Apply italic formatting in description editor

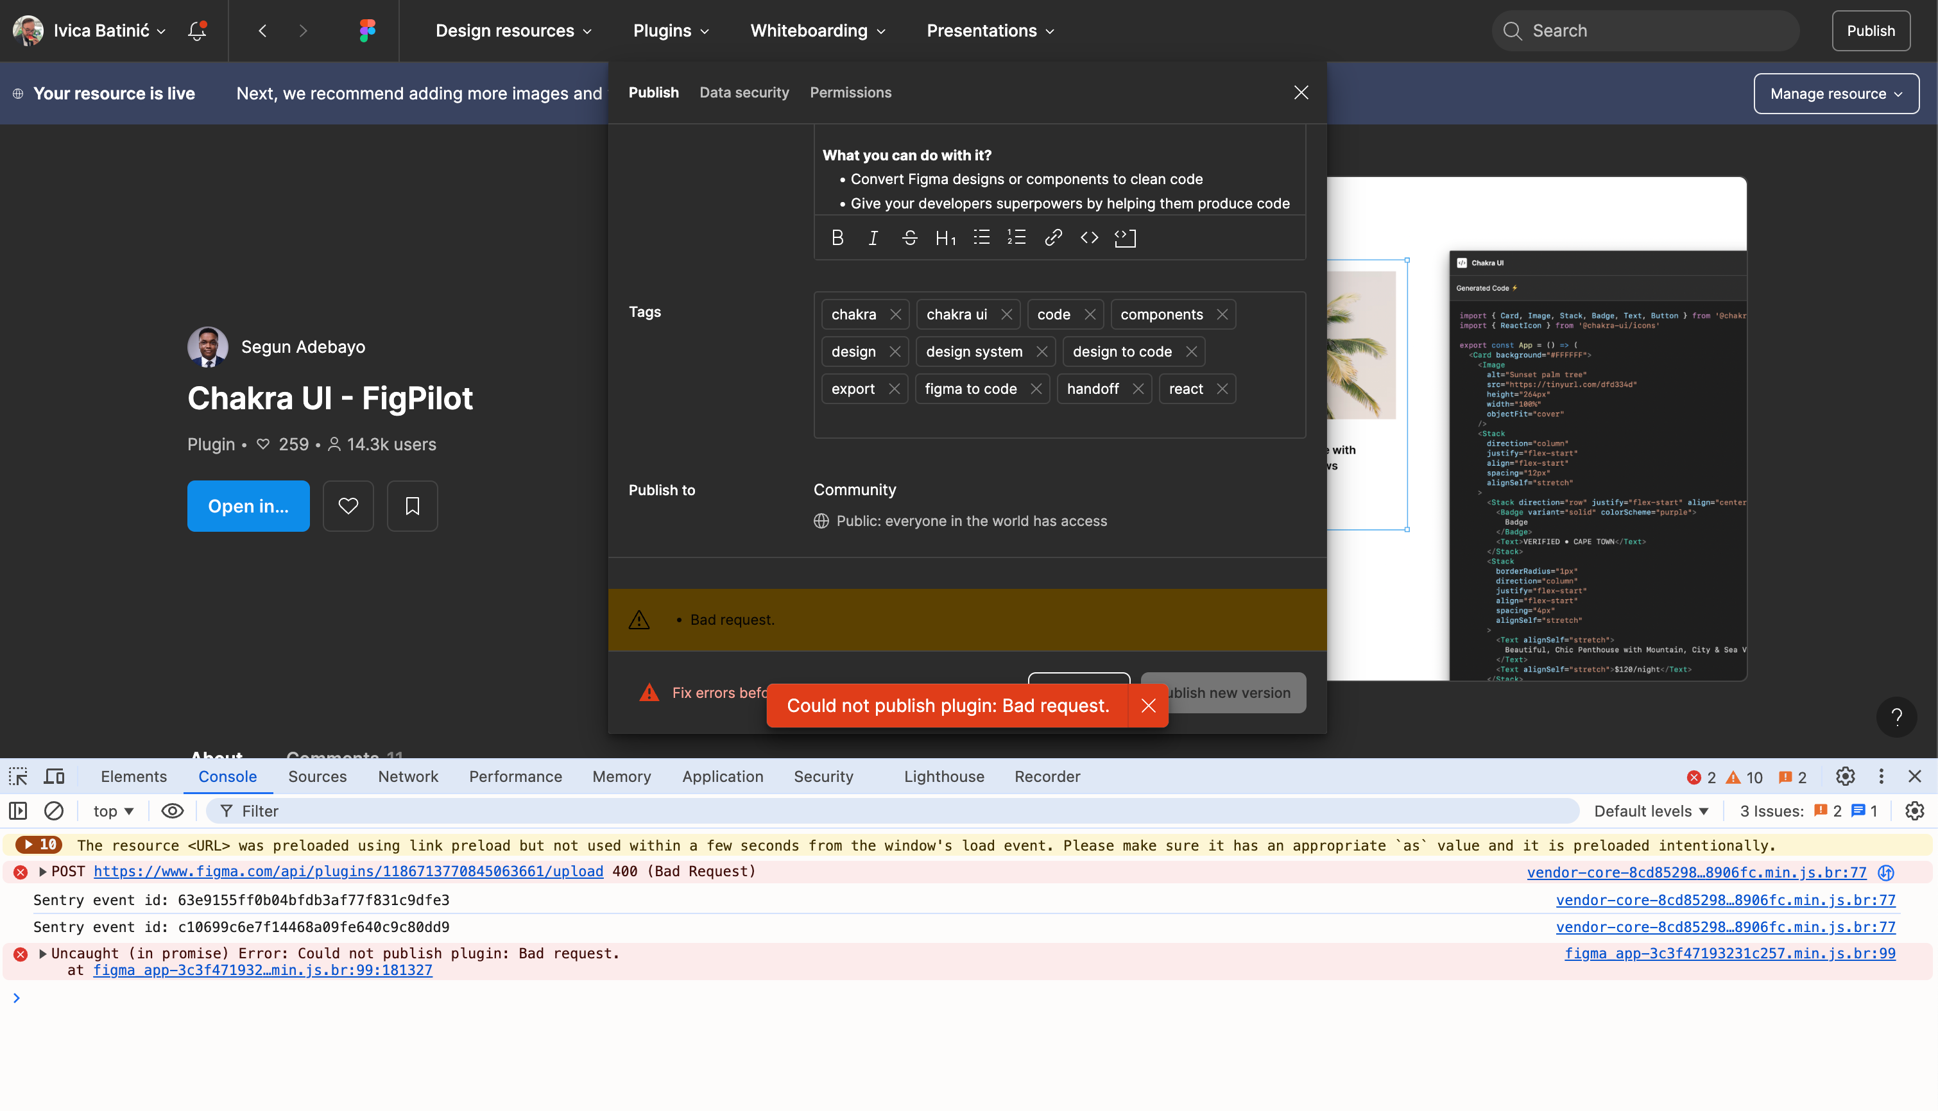tap(873, 237)
